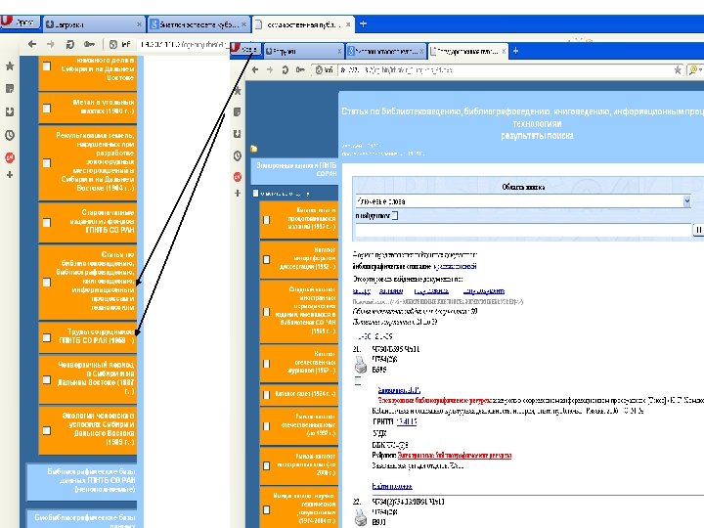Image resolution: width=704 pixels, height=528 pixels.
Task: Click Back arrow in back Opera window
Action: click(x=31, y=44)
